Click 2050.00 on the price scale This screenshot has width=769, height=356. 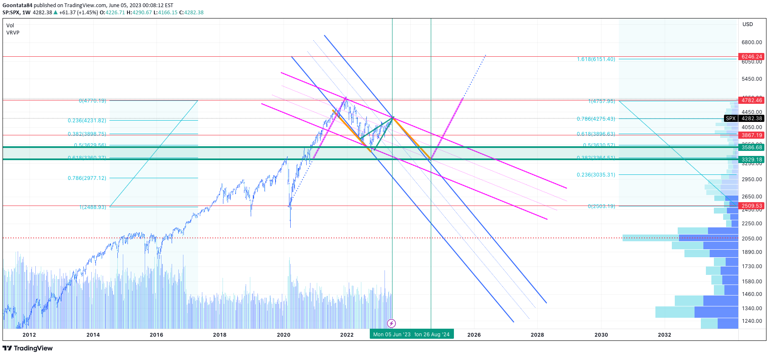(752, 239)
